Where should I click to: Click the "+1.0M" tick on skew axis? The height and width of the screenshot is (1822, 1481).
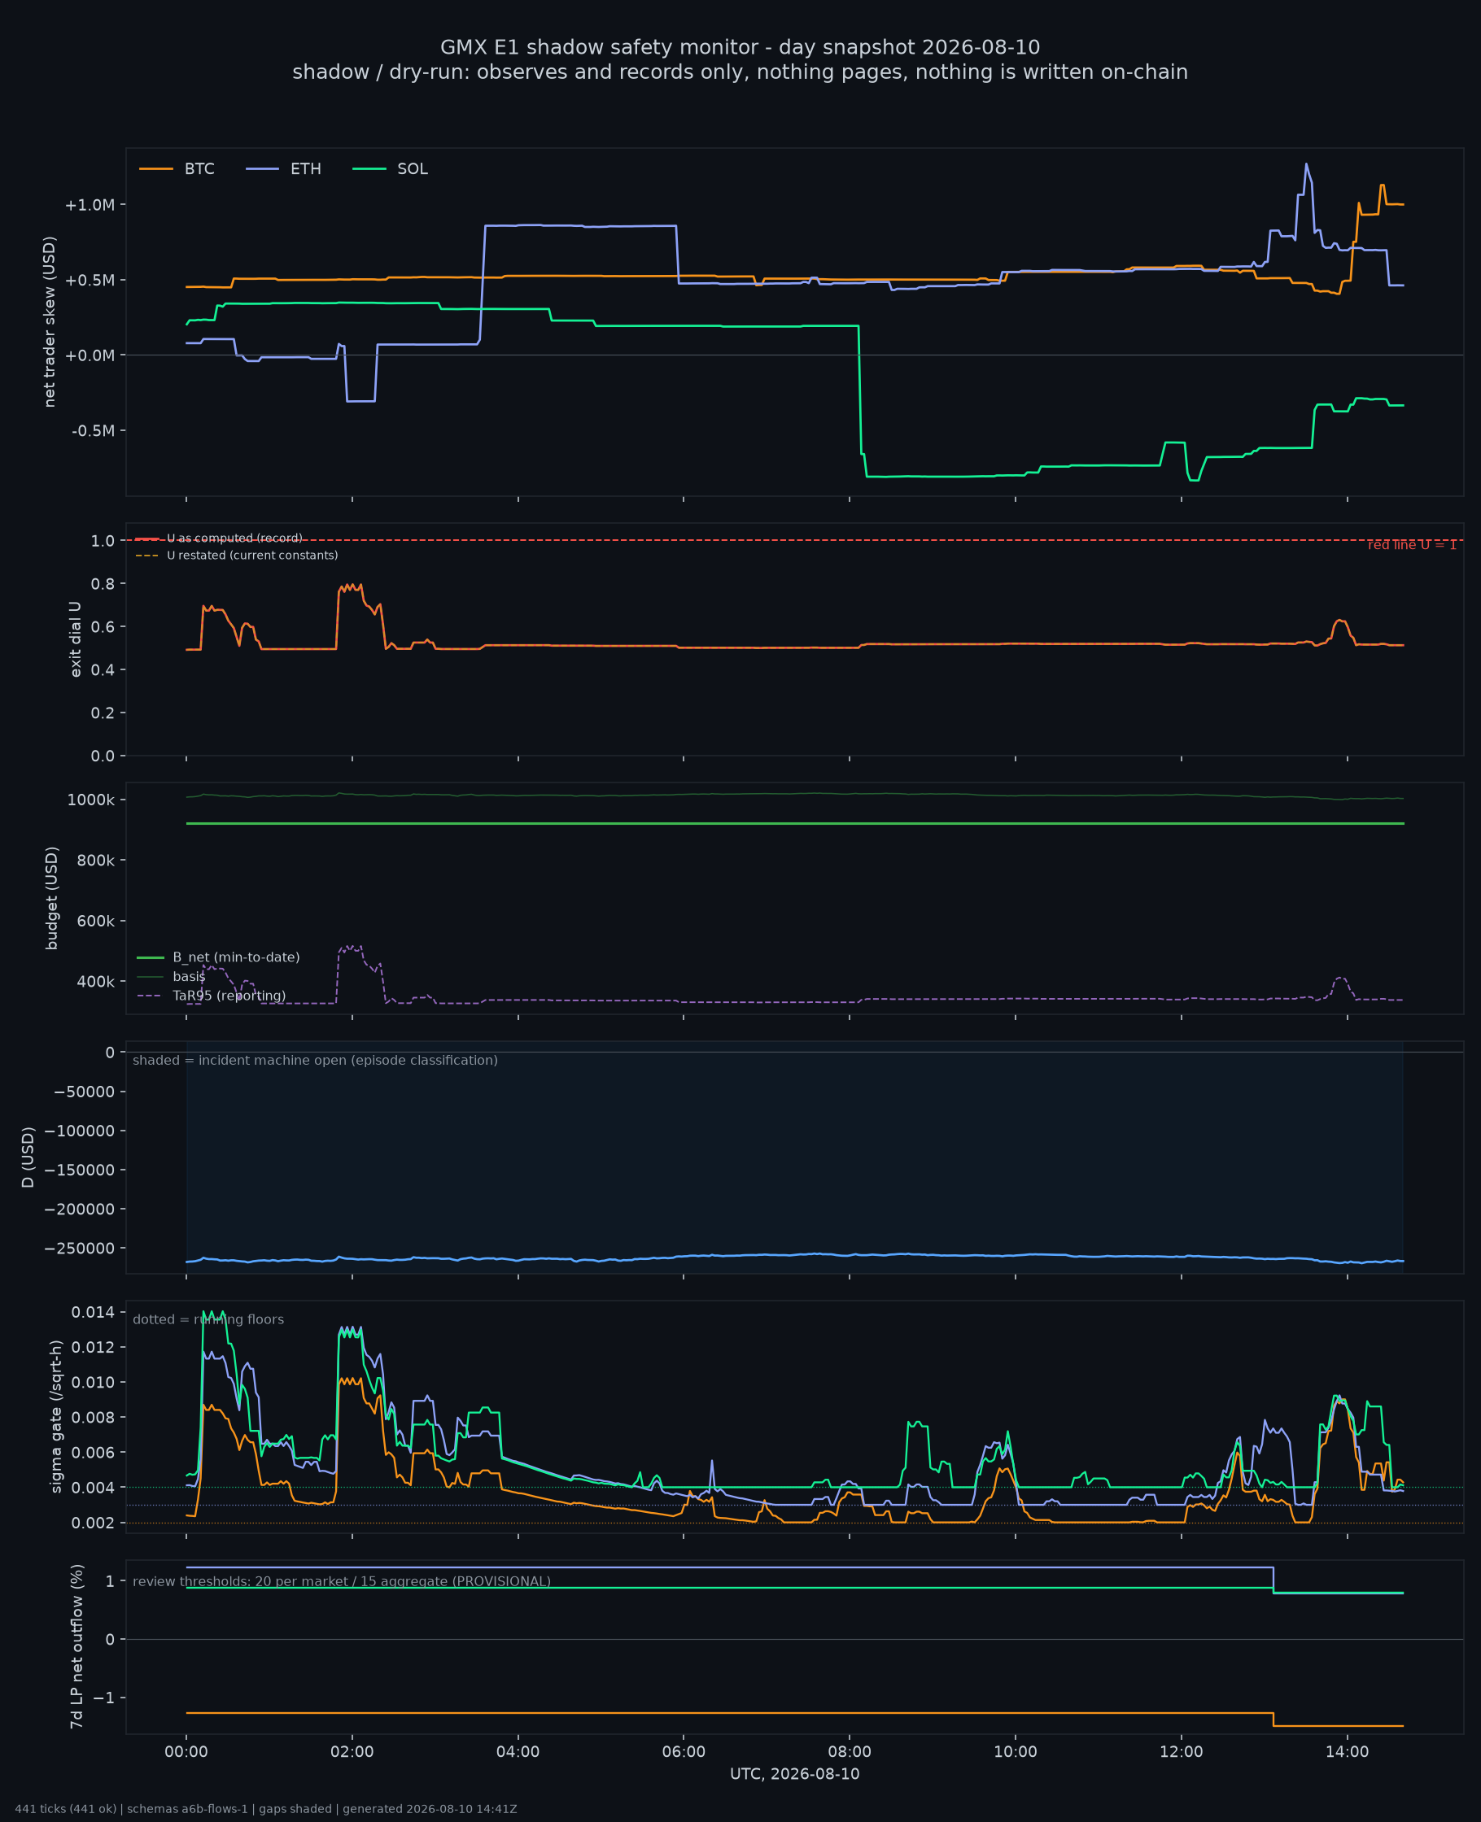pos(89,205)
